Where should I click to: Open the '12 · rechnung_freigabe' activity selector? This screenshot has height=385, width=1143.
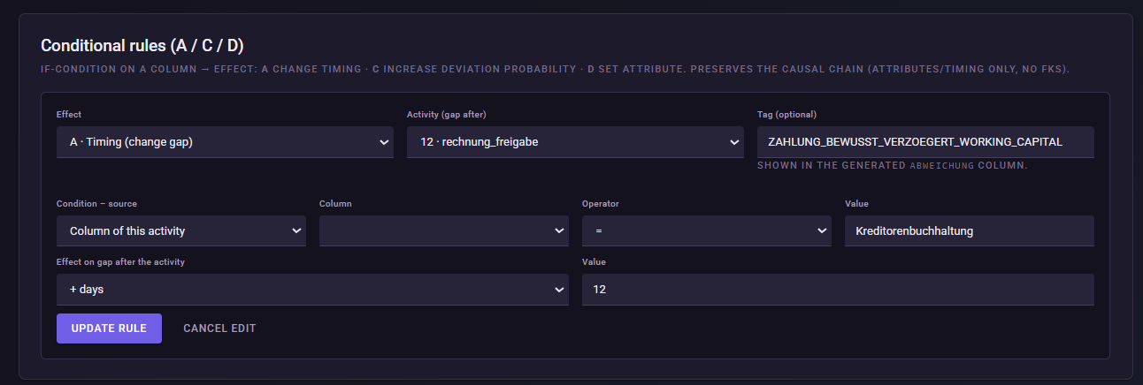tap(575, 142)
